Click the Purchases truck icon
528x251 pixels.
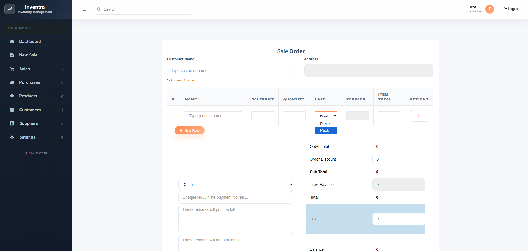[12, 82]
